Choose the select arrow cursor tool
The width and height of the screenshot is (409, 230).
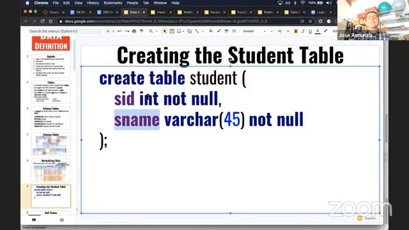point(165,31)
